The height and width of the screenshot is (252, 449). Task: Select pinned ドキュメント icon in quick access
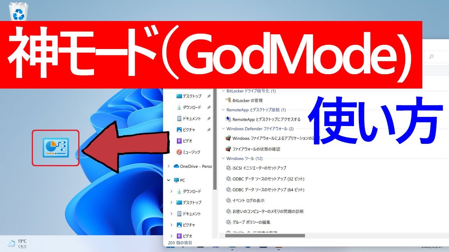179,119
